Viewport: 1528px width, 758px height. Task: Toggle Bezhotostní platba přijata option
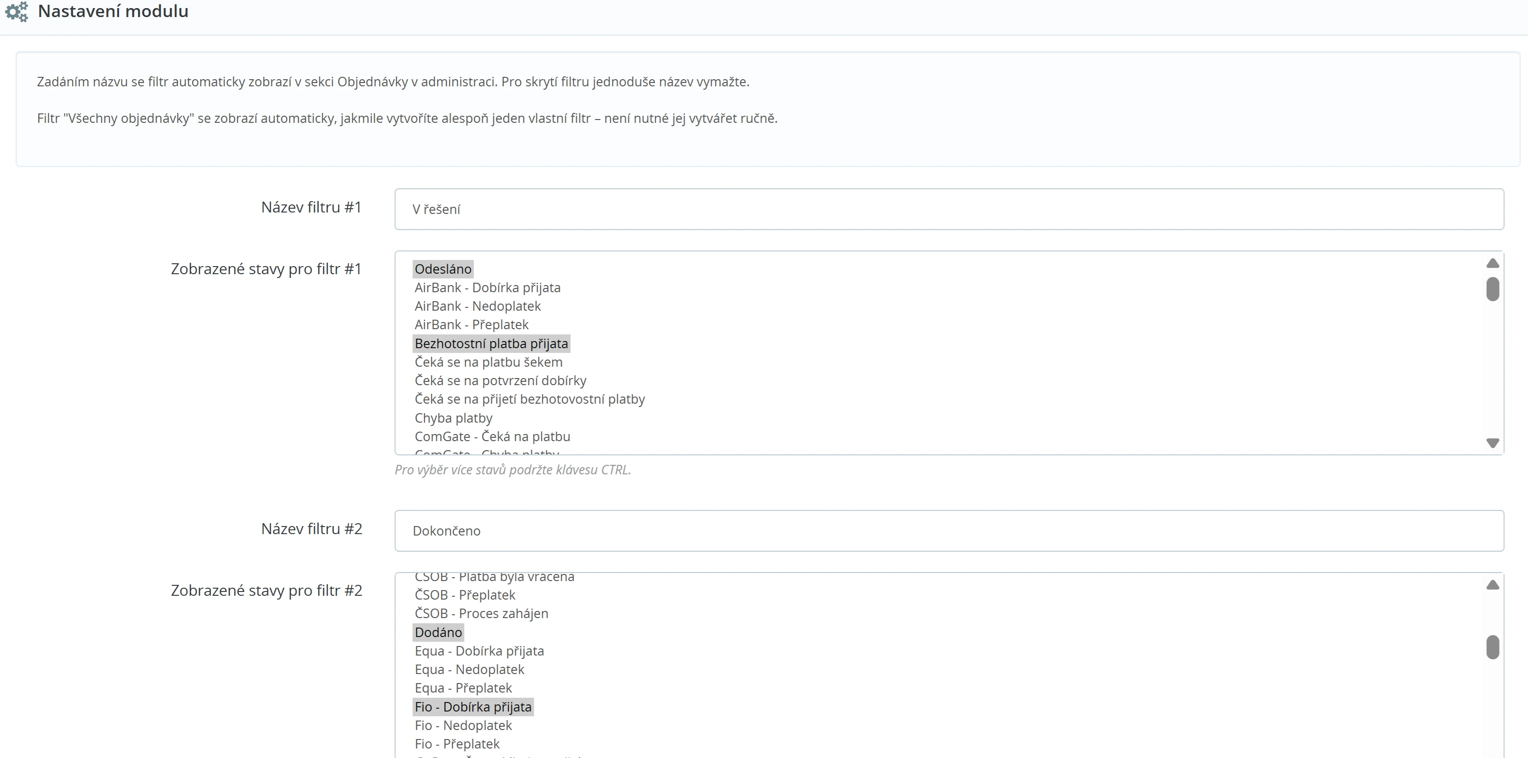(491, 343)
